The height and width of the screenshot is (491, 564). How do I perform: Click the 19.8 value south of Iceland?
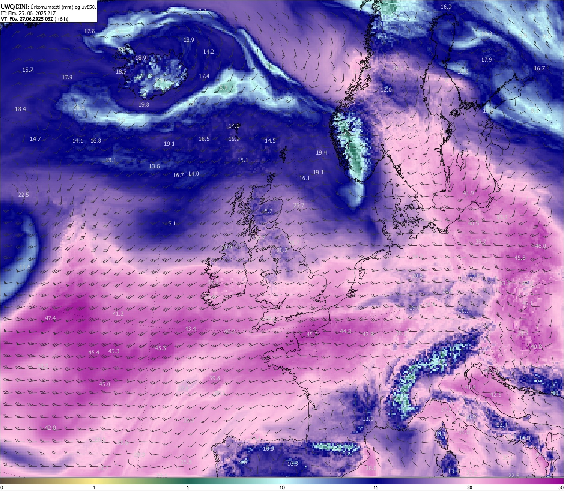(144, 105)
